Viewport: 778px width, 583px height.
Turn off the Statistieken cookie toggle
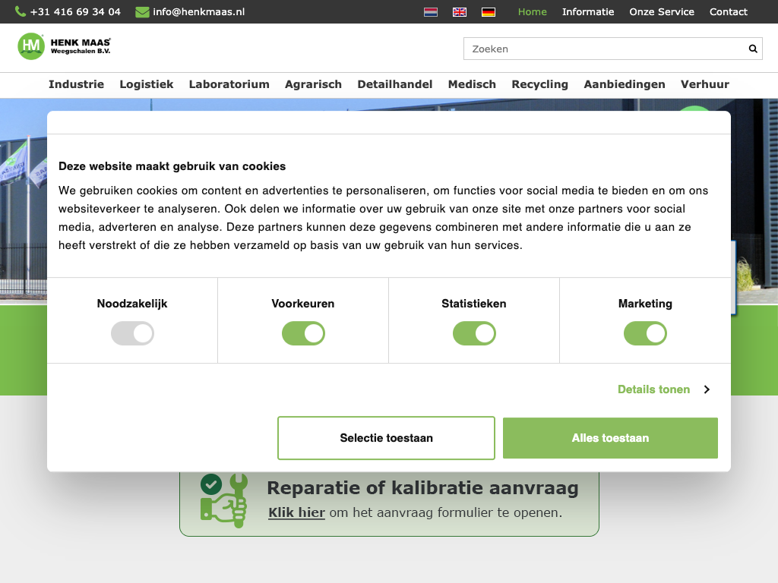(474, 333)
